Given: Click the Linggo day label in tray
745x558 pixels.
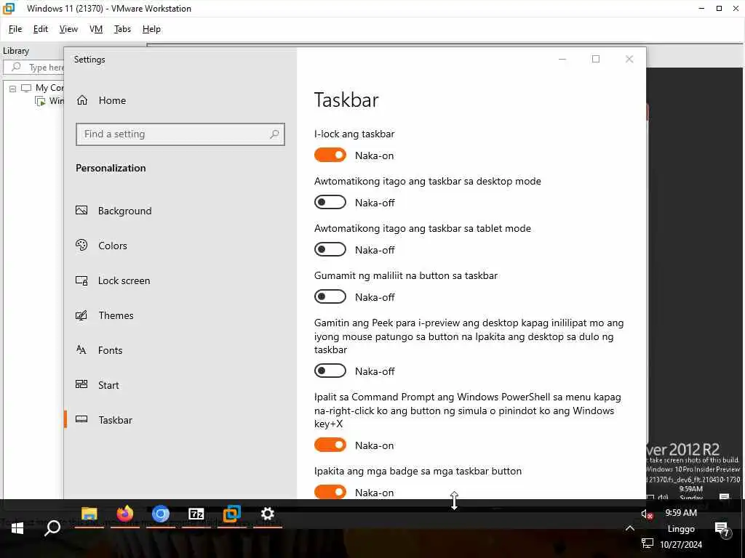Looking at the screenshot, I should coord(681,529).
